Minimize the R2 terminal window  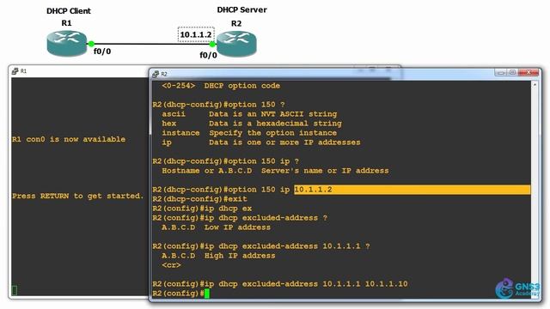click(501, 72)
